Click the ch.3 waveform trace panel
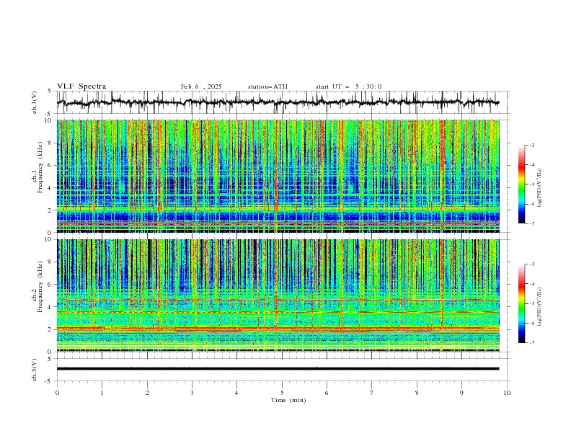Viewport: 571px width, 441px height. pyautogui.click(x=283, y=370)
